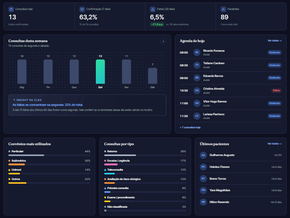Click the Teleconsulta progress bar
Viewport: 290px width, 218px height.
pyautogui.click(x=145, y=173)
